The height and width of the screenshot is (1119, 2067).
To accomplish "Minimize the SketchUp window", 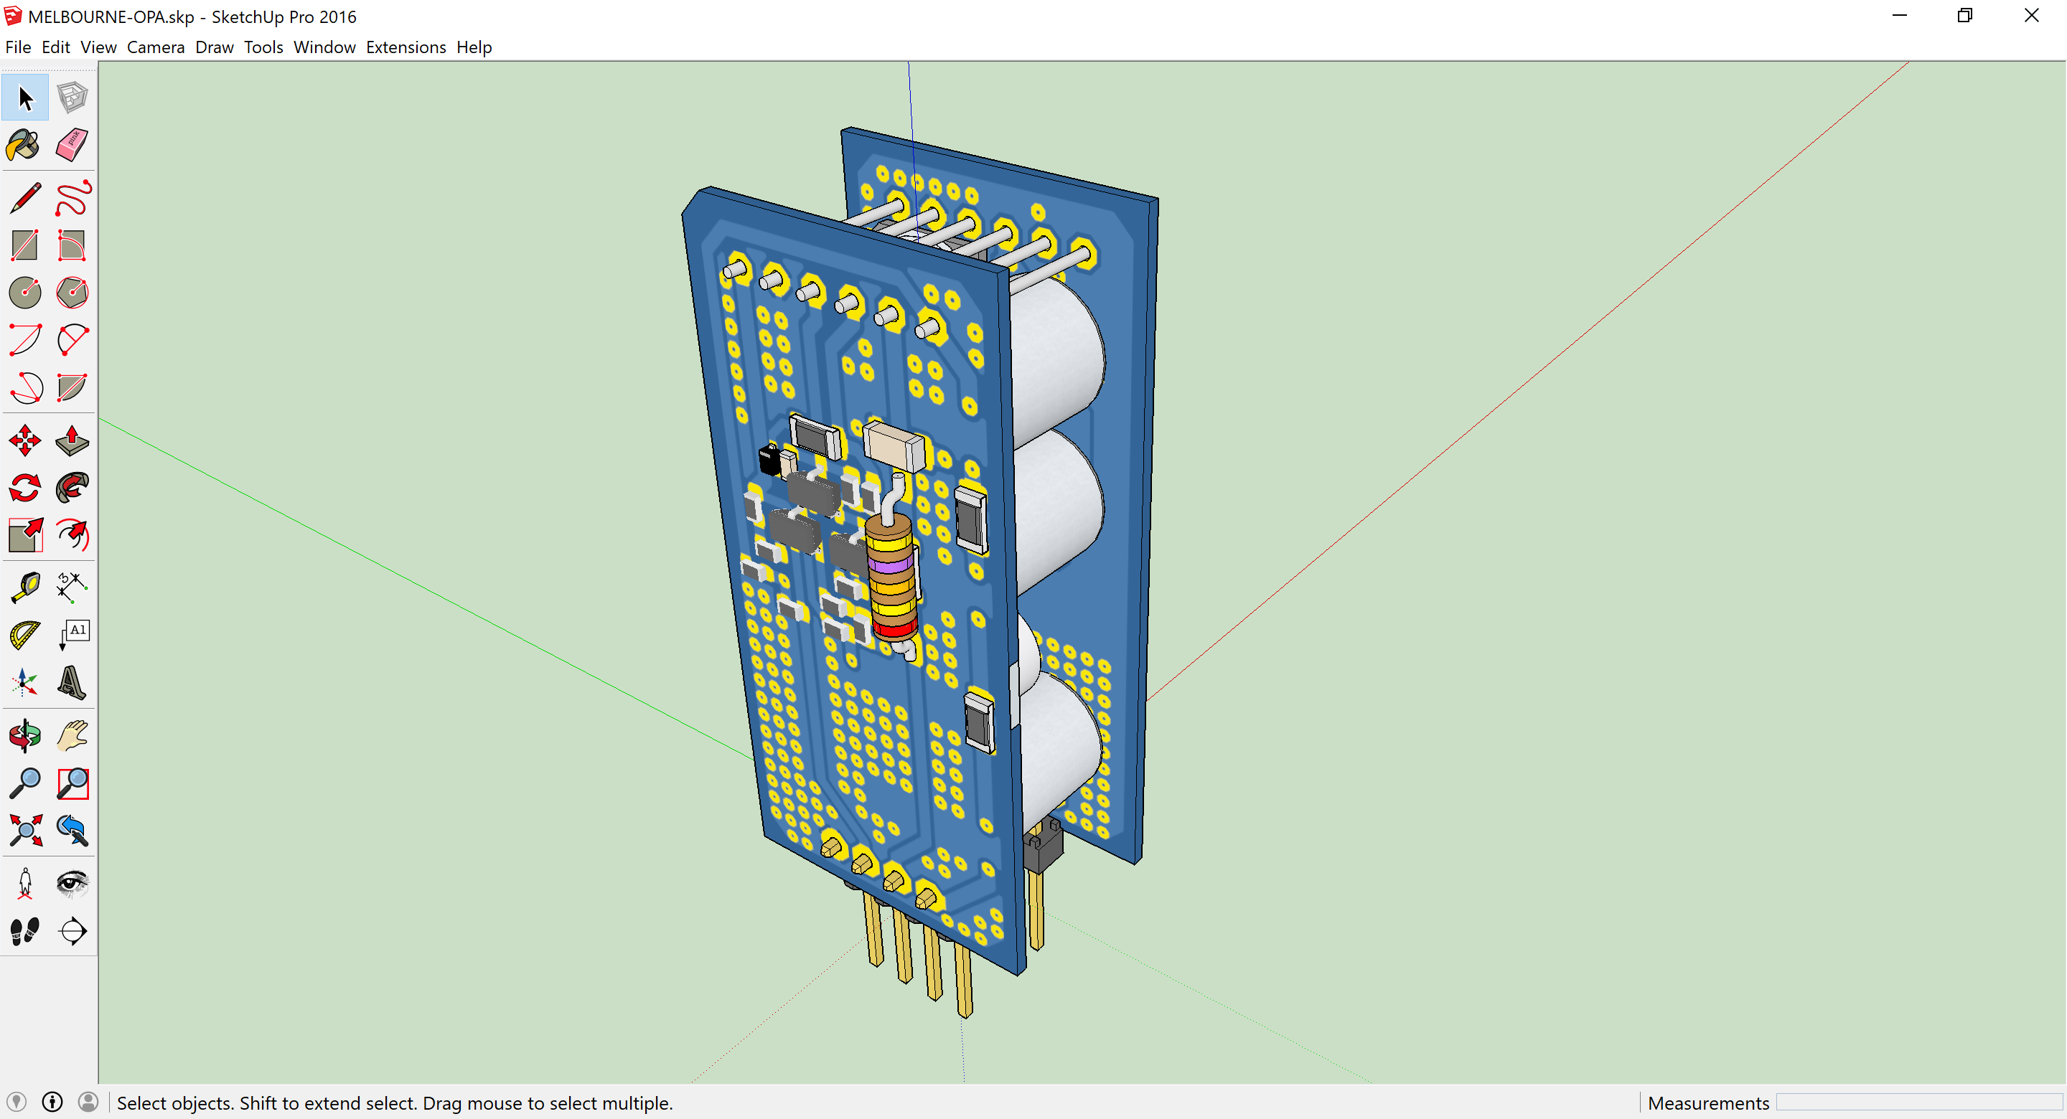I will click(1899, 16).
